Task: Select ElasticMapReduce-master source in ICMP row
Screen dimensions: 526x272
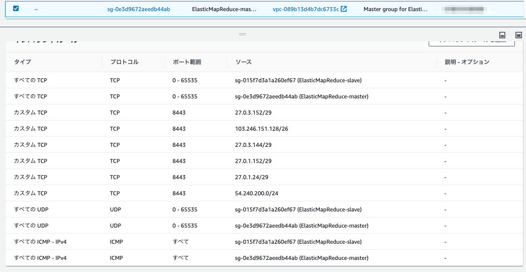Action: [302, 258]
